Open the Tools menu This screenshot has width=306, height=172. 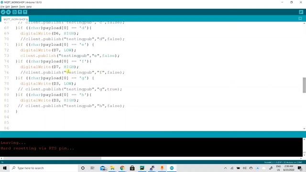[x=22, y=7]
